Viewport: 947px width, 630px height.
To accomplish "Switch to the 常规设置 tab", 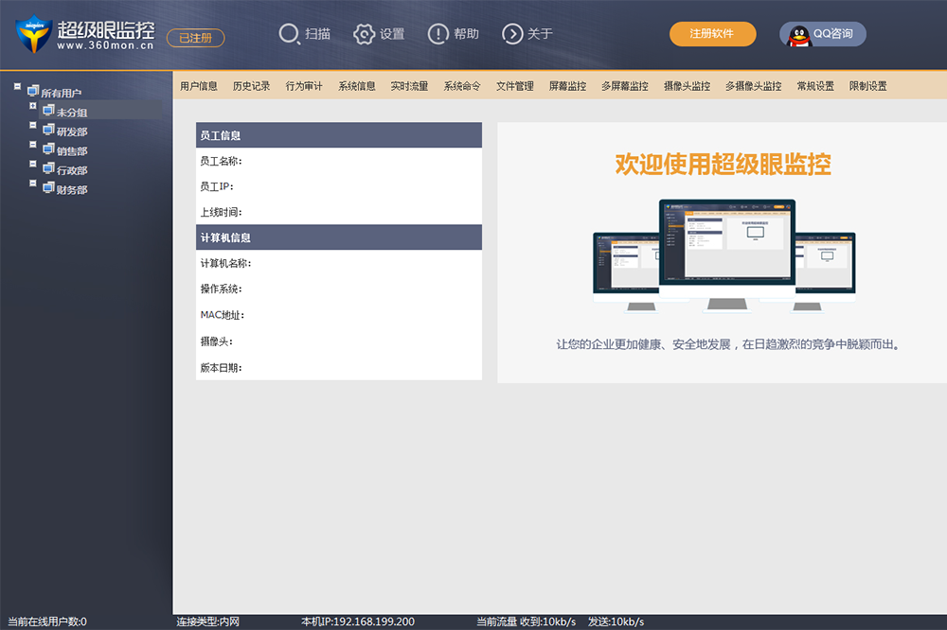I will [815, 86].
